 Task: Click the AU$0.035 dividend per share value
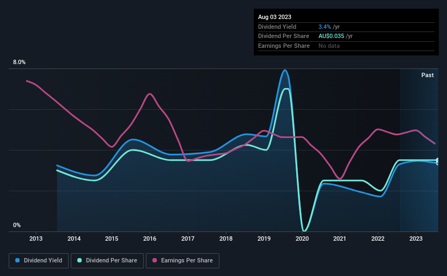[331, 36]
